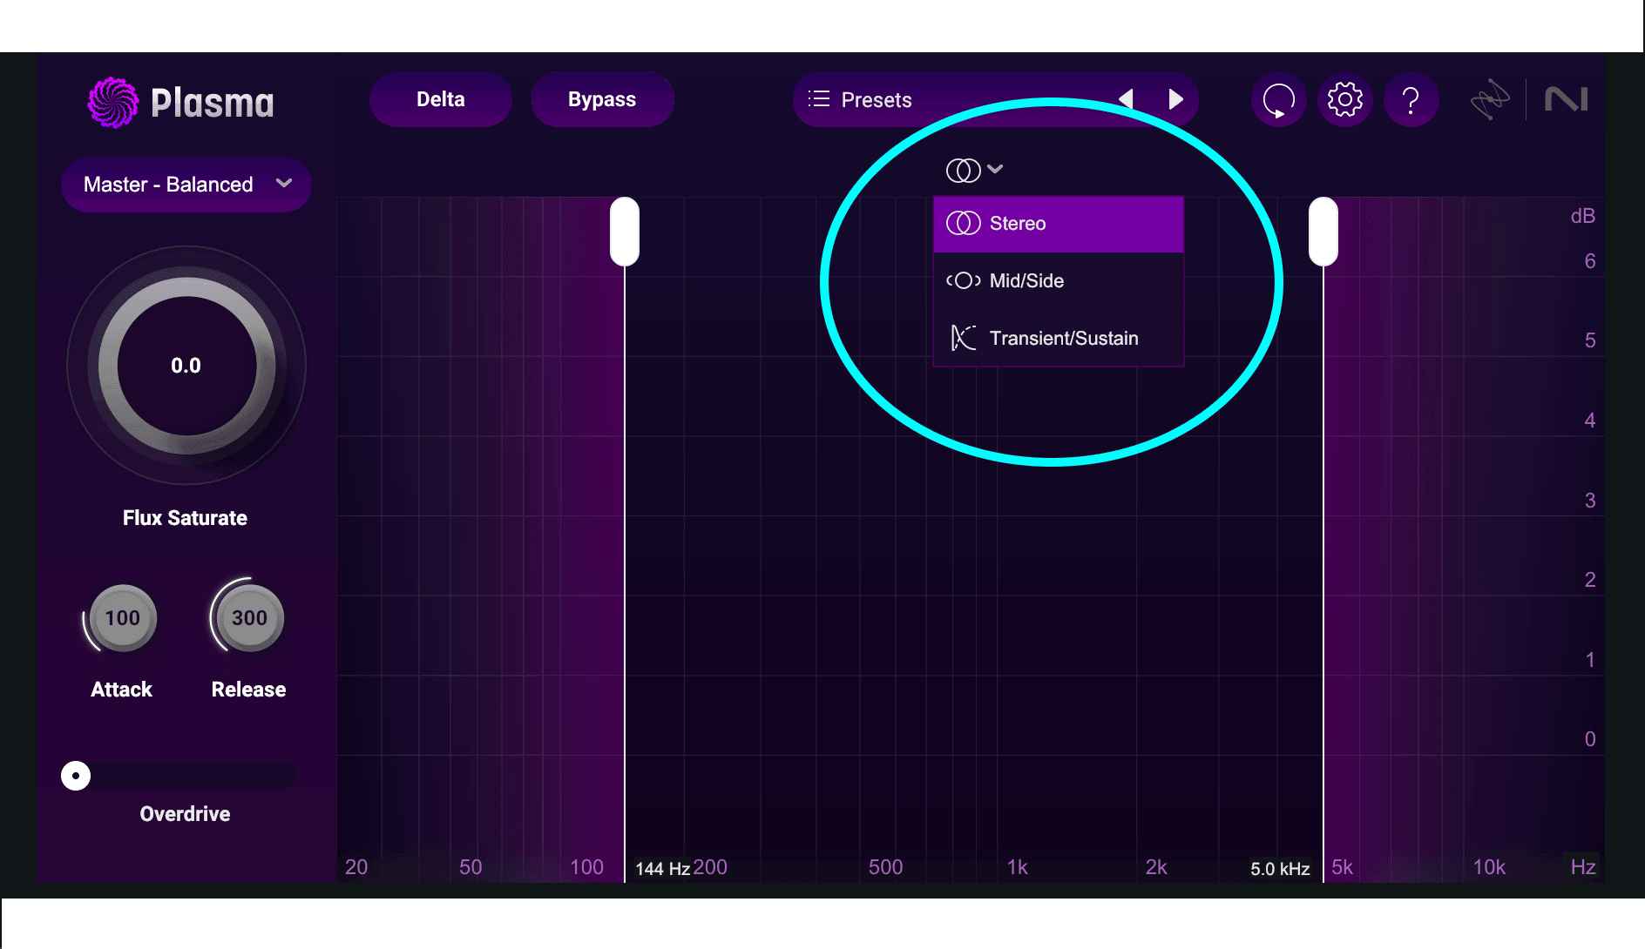Click the Attack label
This screenshot has width=1645, height=949.
[121, 690]
